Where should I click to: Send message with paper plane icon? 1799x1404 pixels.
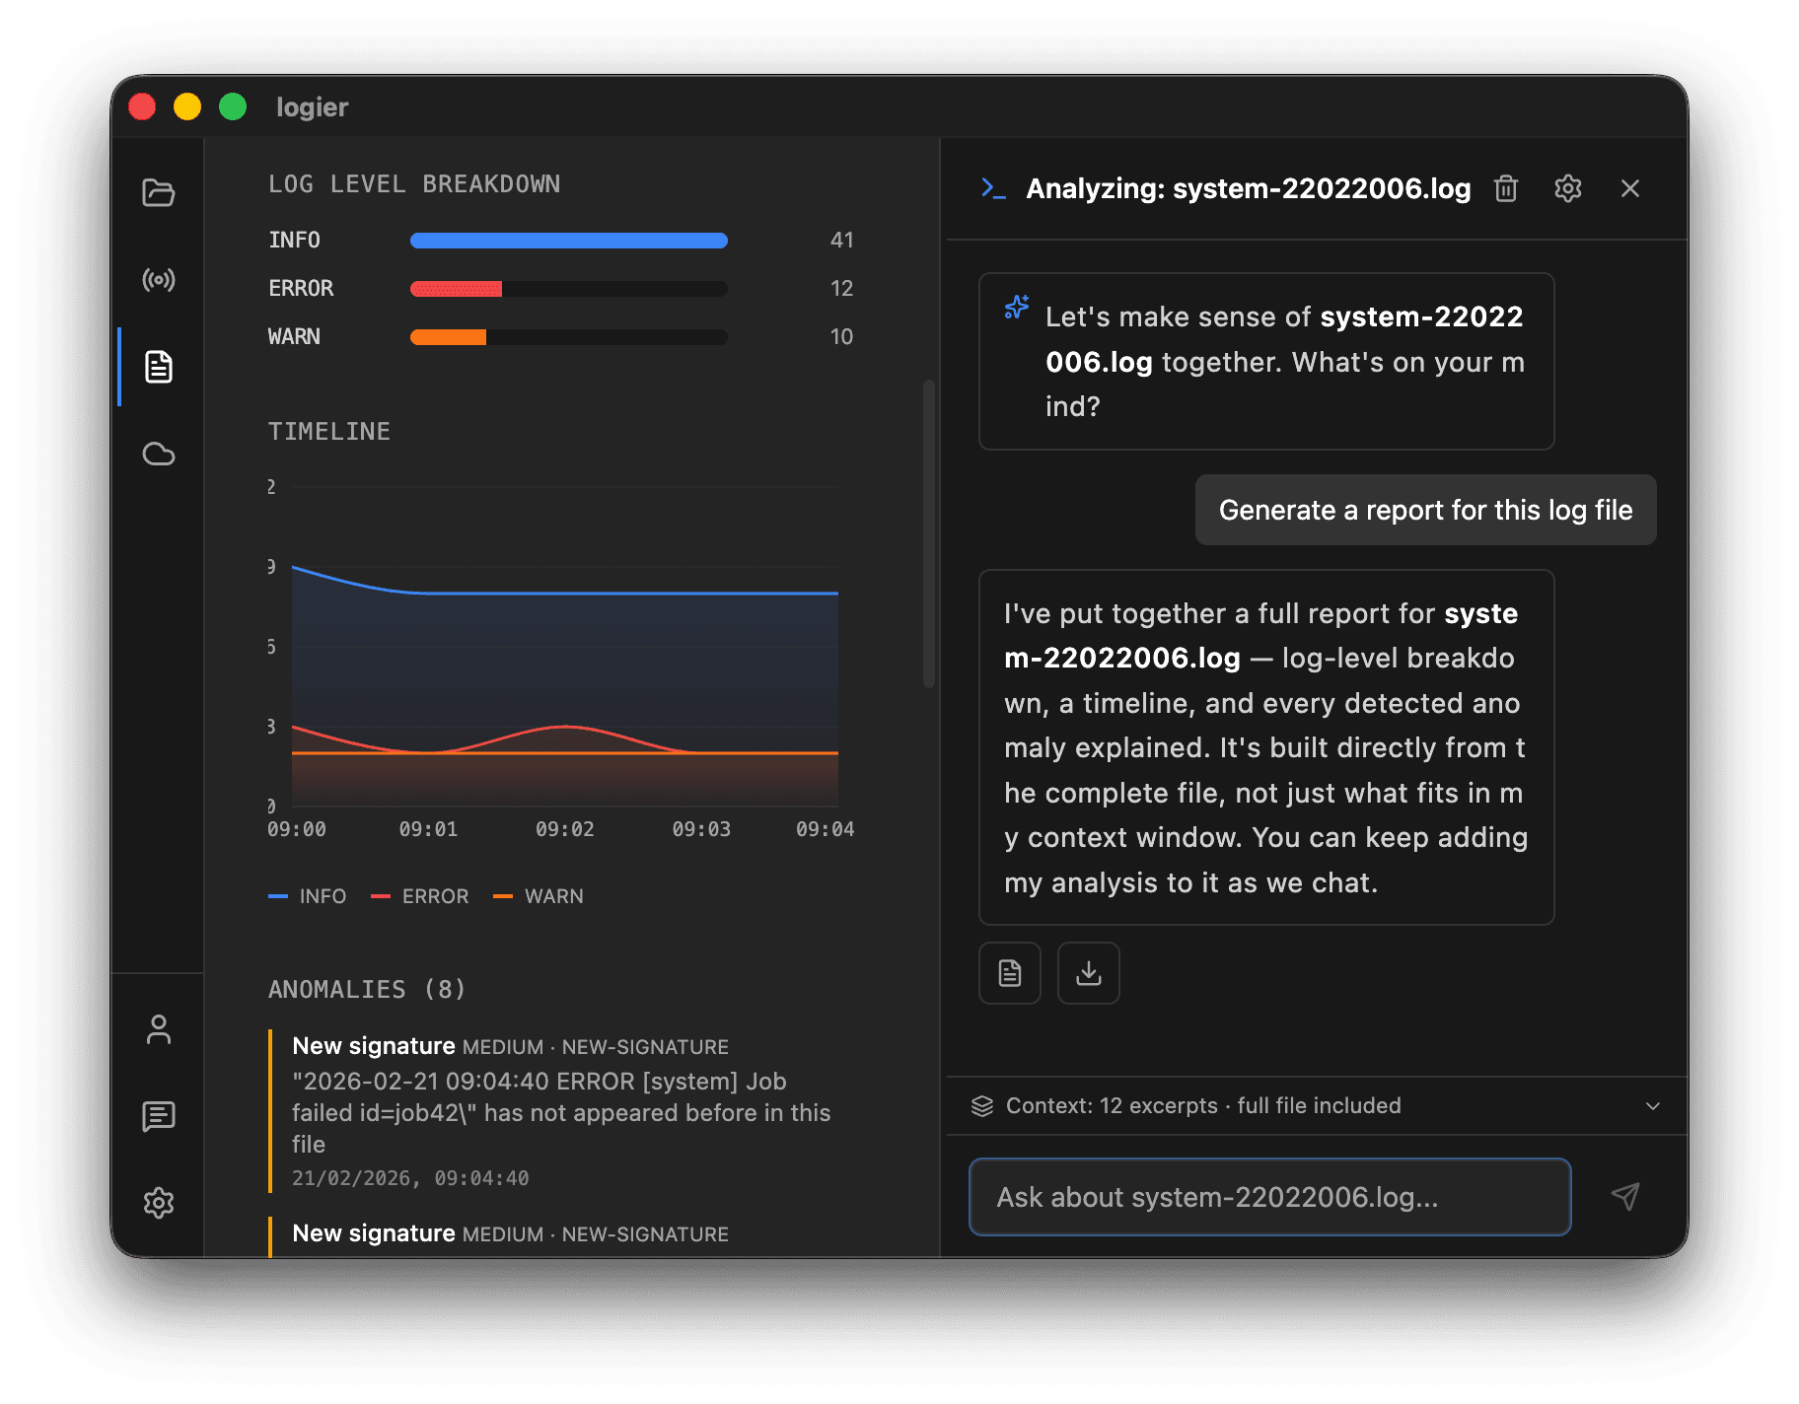click(x=1624, y=1197)
